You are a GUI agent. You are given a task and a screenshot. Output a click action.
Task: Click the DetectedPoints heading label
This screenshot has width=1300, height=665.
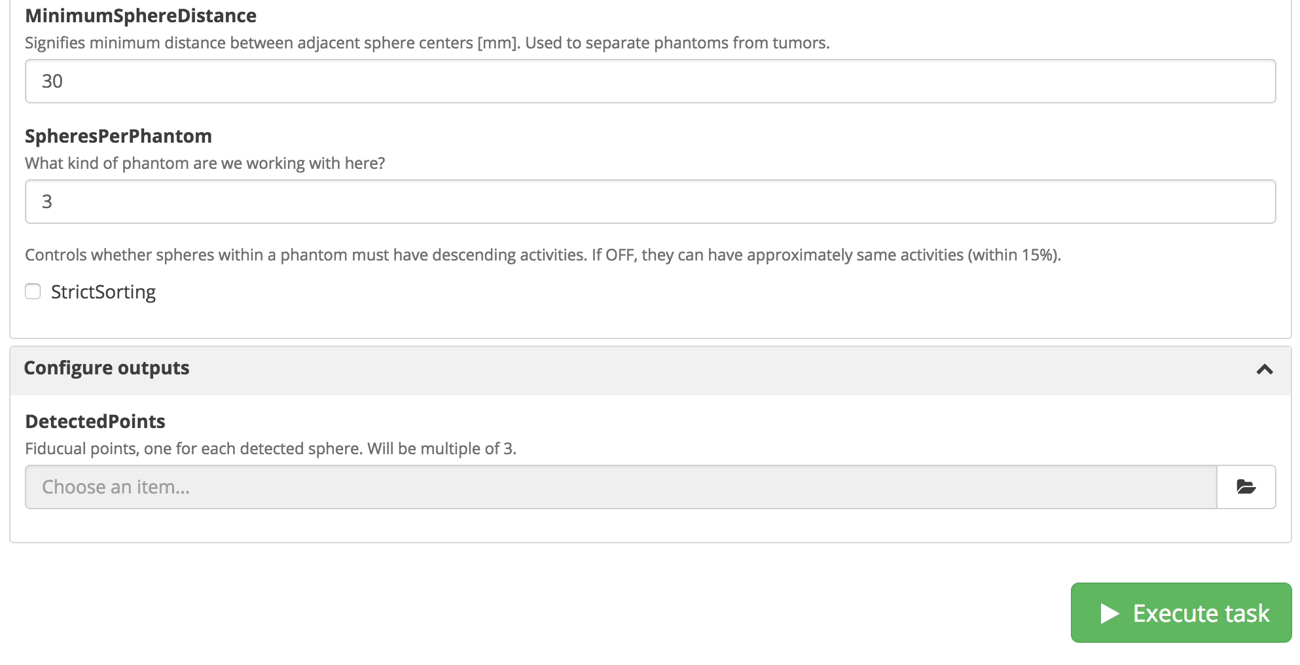tap(95, 422)
